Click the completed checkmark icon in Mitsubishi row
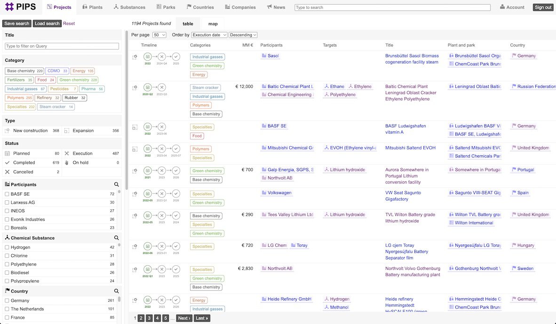The height and width of the screenshot is (324, 556). click(x=176, y=149)
